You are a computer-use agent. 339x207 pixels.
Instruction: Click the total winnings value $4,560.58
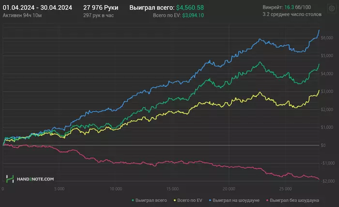(x=190, y=8)
